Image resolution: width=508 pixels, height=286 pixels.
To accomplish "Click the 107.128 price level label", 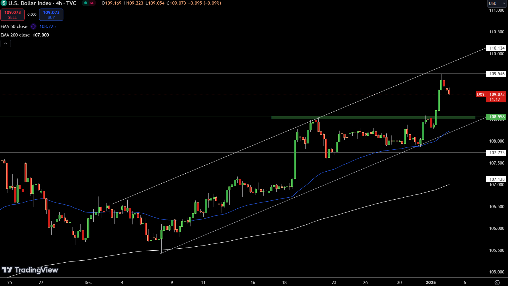I will (497, 179).
